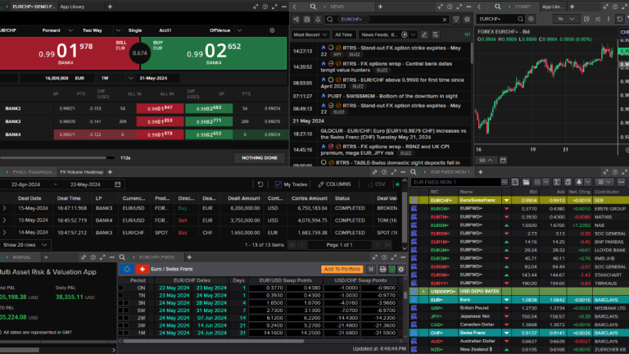
Task: Open the Two Way dropdown
Action: point(118,30)
